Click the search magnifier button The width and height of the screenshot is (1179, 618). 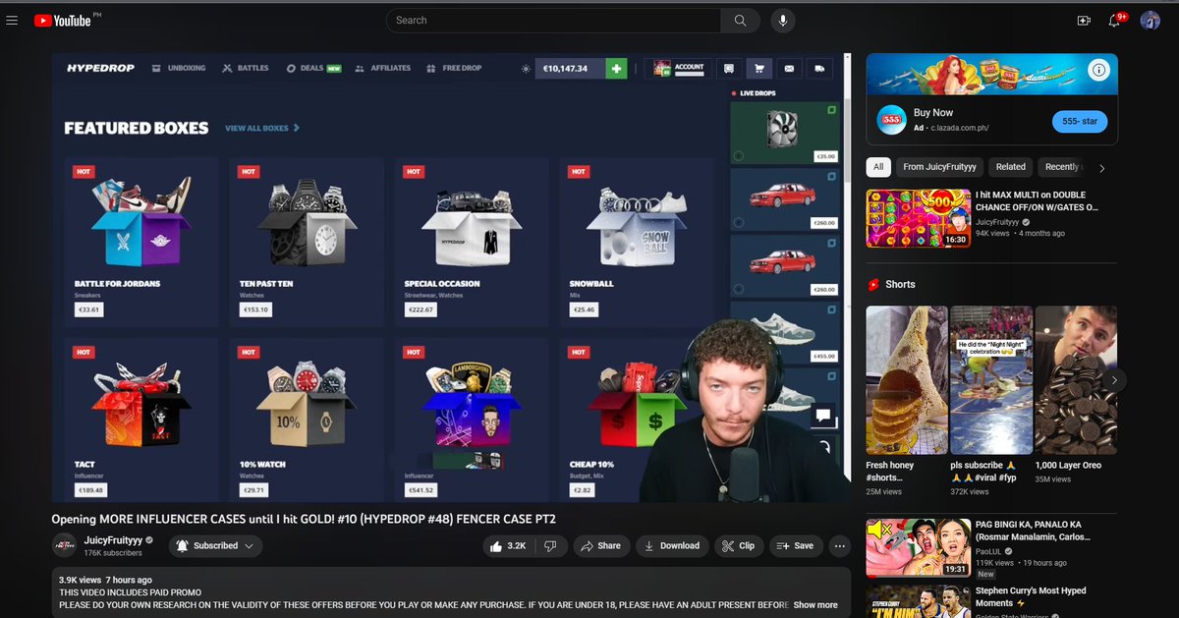(740, 20)
